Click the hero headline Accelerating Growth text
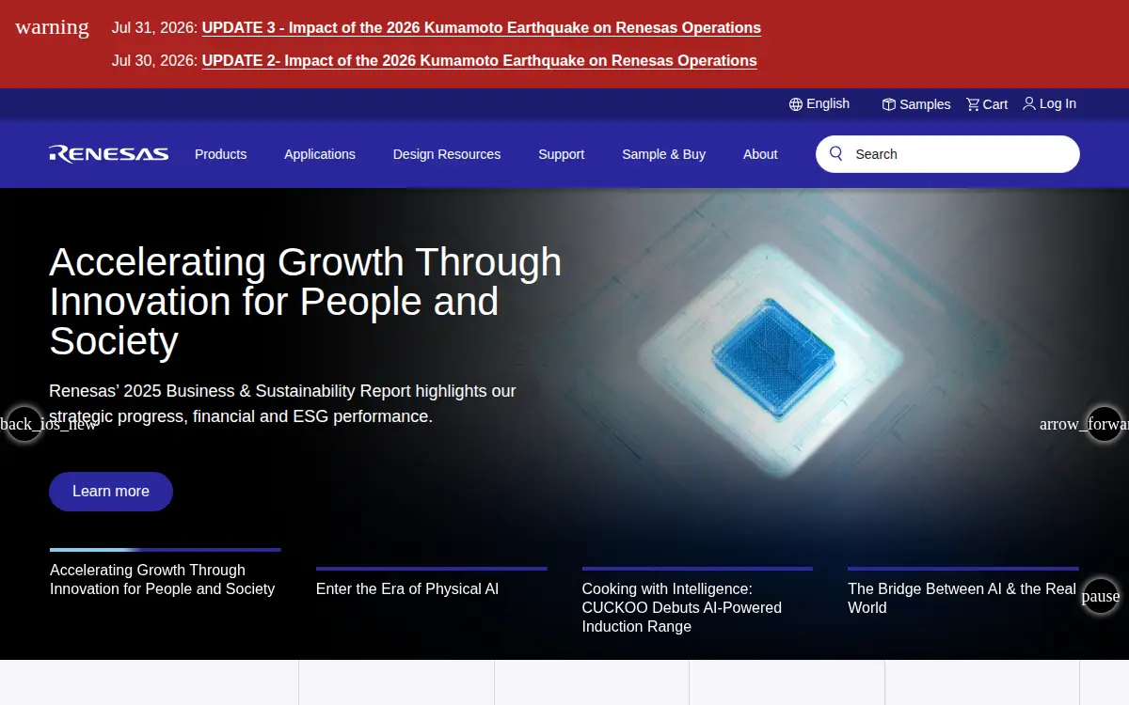Viewport: 1129px width, 705px height. (x=306, y=301)
